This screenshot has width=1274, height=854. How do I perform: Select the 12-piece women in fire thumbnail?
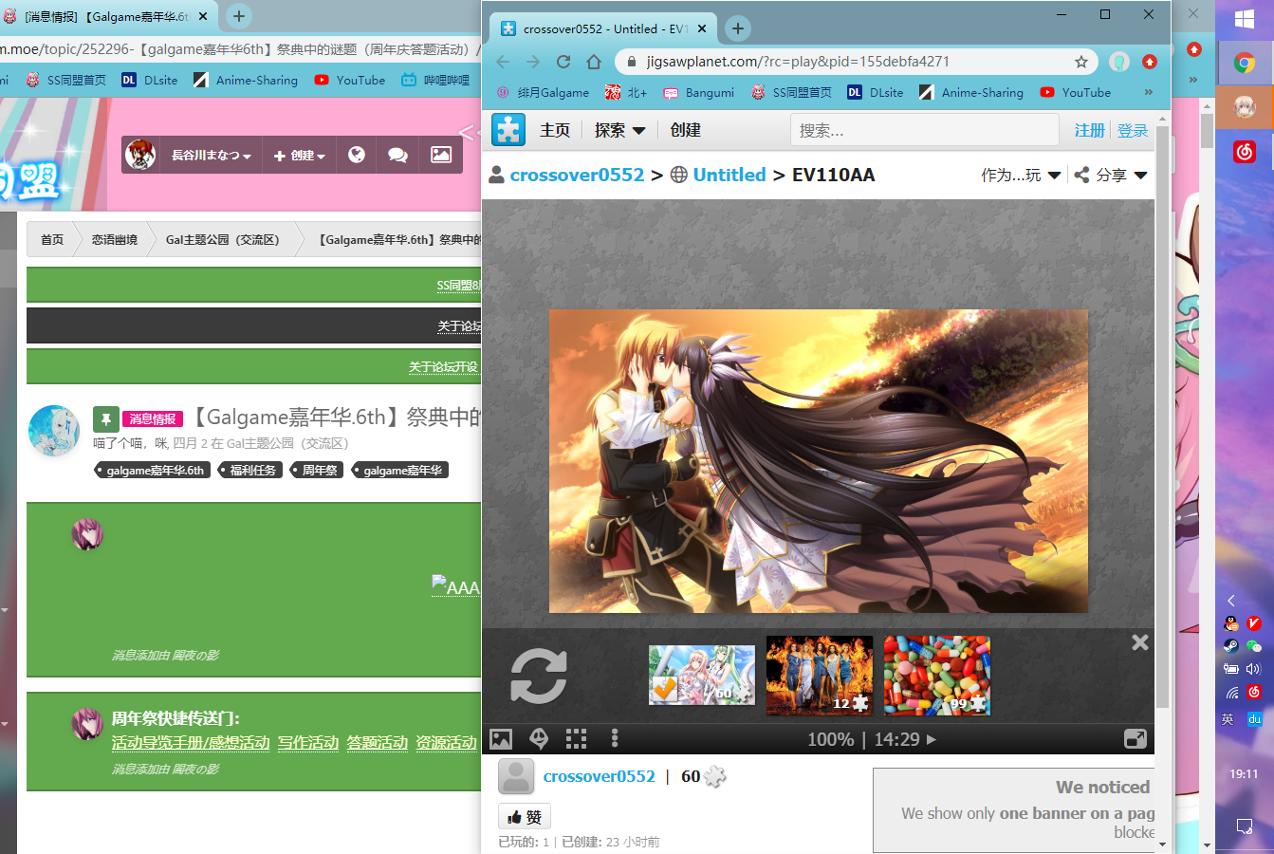coord(819,675)
